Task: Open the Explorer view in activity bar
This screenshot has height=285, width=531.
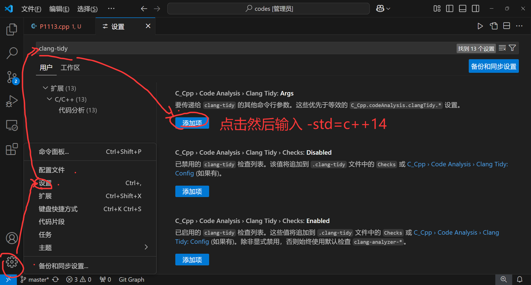Action: point(12,29)
